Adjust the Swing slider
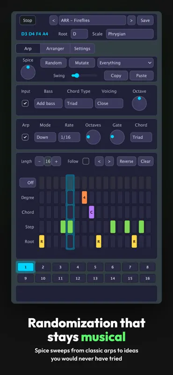 (84, 75)
